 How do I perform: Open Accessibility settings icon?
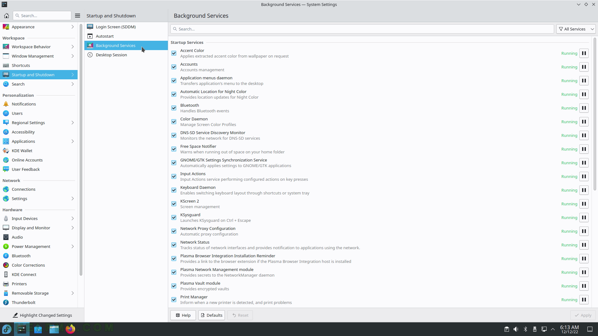(6, 132)
